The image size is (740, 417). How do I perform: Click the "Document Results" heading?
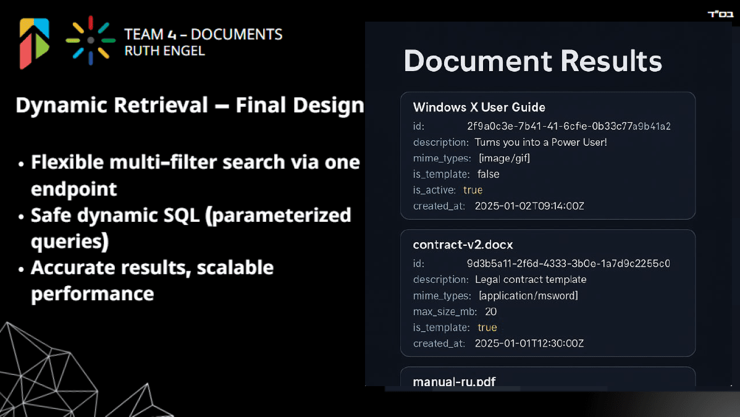tap(532, 61)
